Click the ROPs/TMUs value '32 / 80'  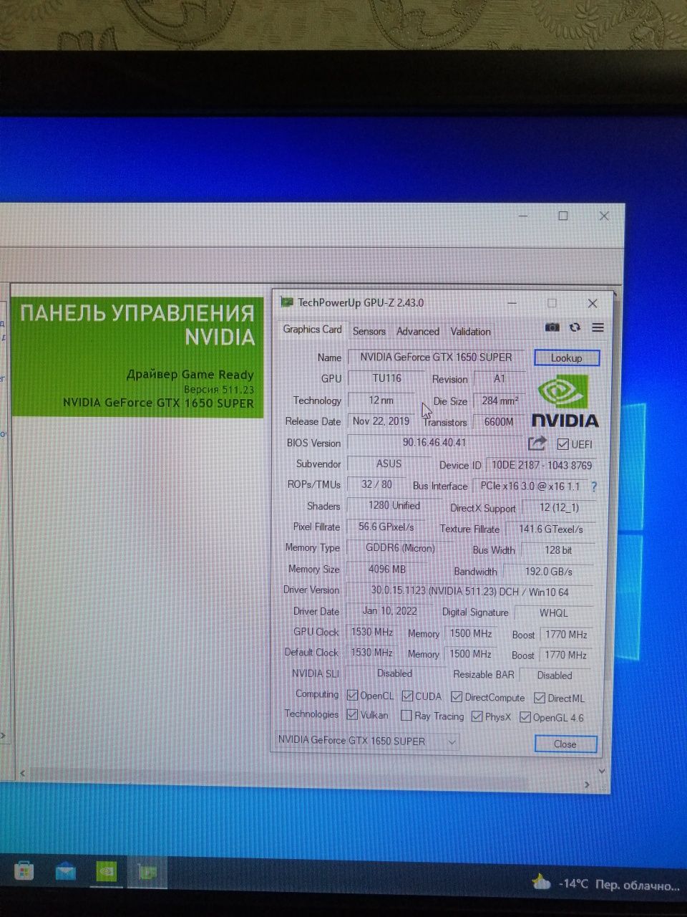tap(376, 484)
